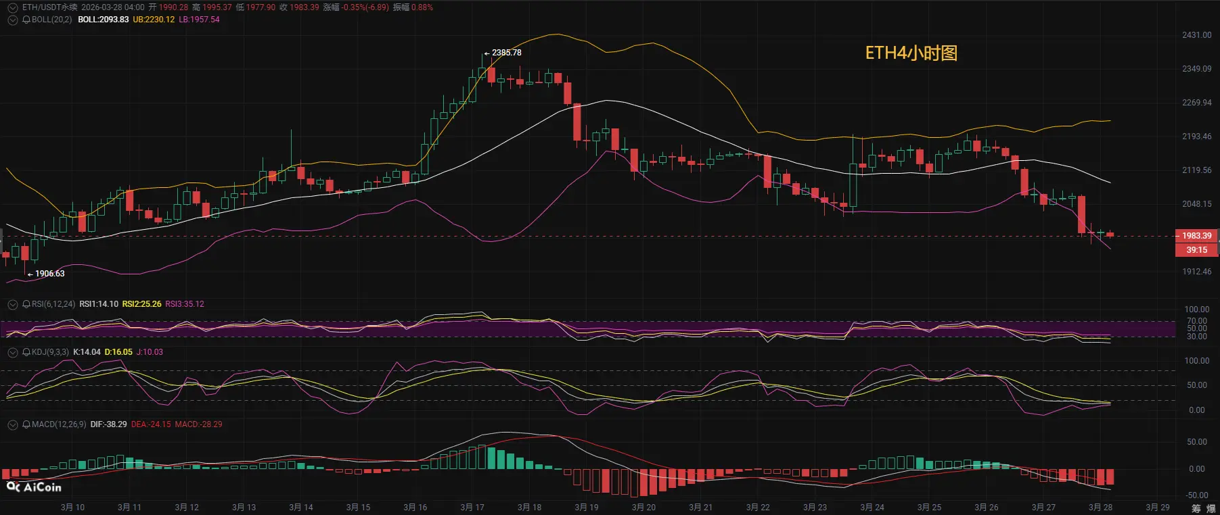Click the 2431.00 price axis label

(1196, 35)
